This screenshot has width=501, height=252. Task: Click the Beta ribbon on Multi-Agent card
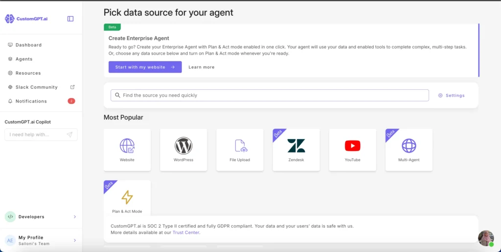click(x=390, y=134)
